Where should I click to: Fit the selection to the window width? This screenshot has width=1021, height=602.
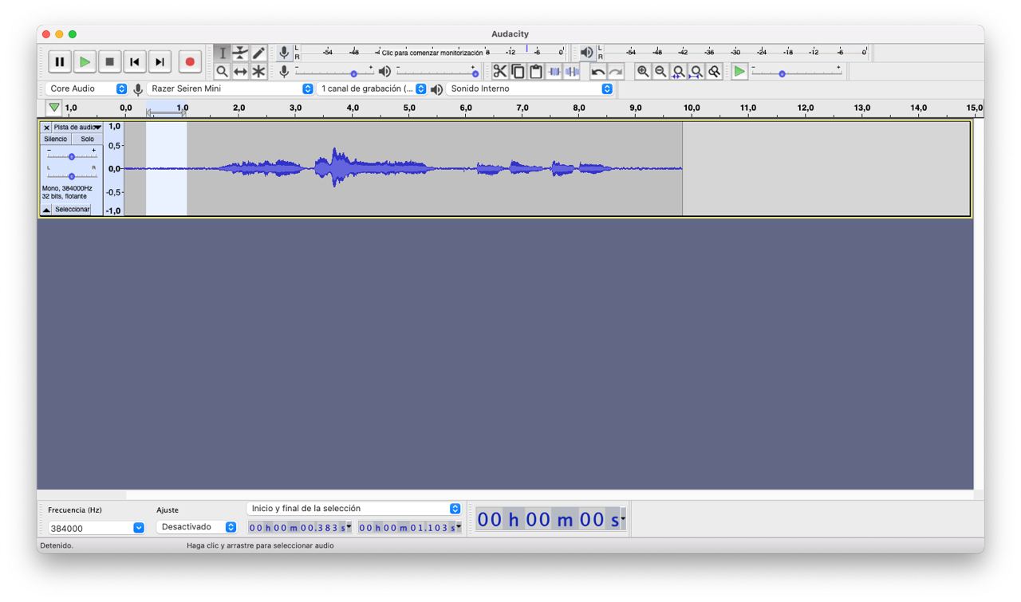(679, 71)
